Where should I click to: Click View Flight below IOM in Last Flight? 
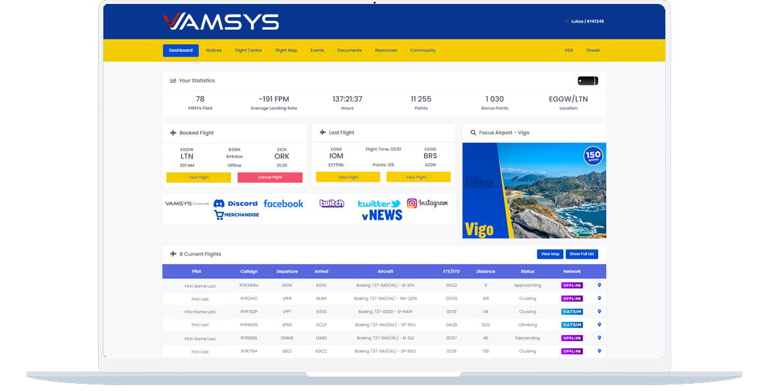(348, 177)
